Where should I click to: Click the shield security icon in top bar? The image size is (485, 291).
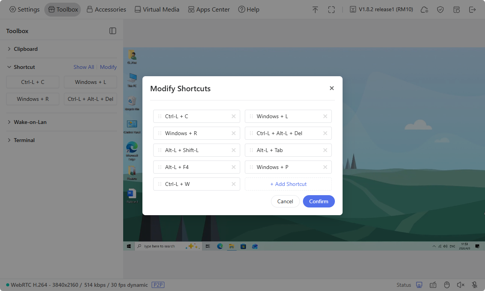pos(440,9)
